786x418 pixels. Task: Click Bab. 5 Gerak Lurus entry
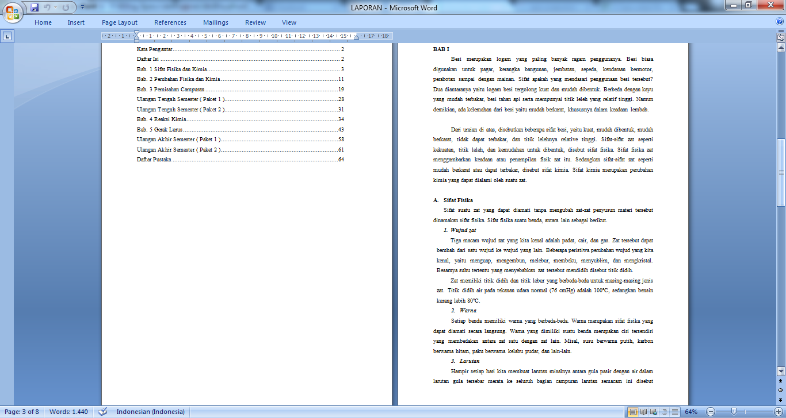pos(241,130)
